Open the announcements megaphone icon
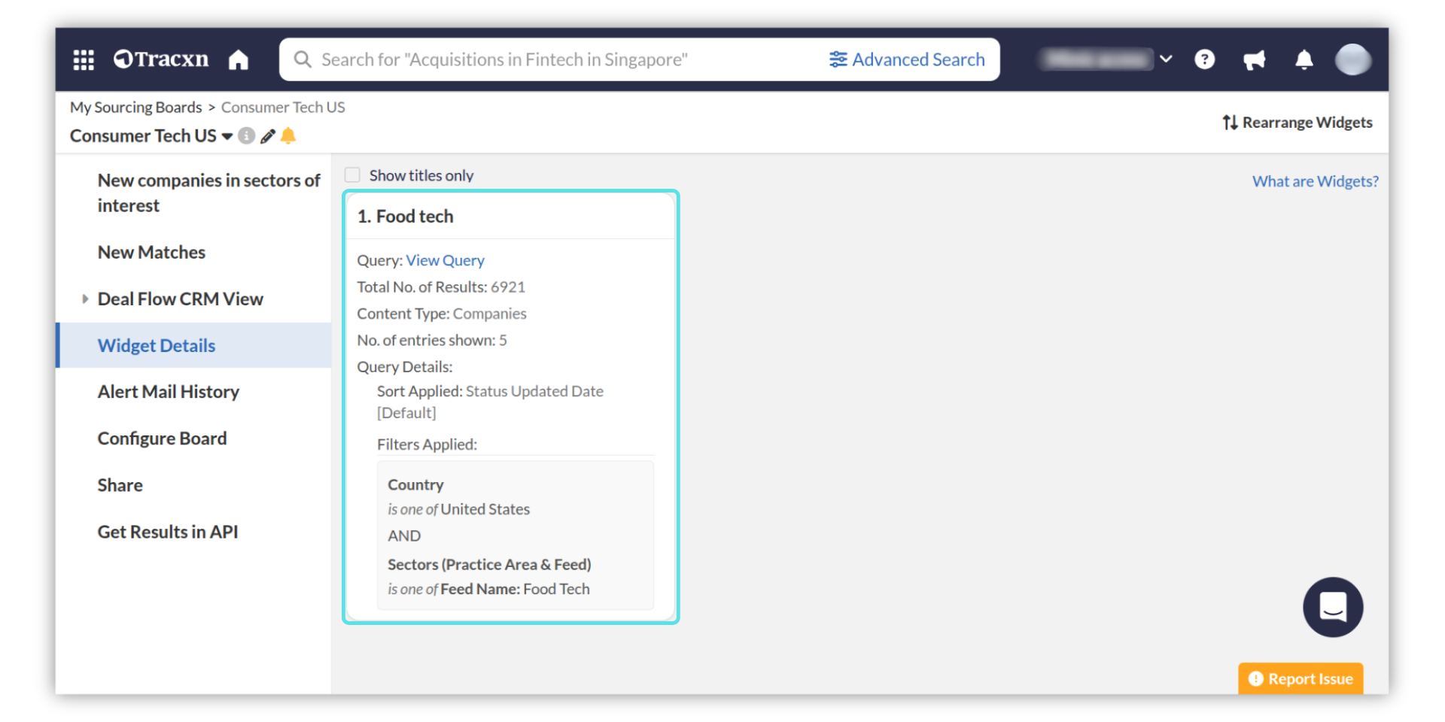Screen dimensions: 1445x722 tap(1254, 59)
